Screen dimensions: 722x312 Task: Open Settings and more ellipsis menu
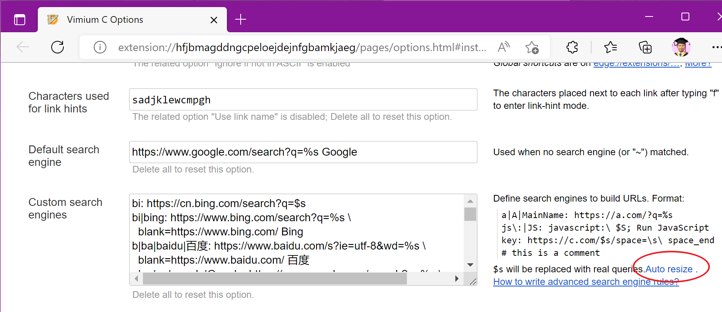(x=717, y=47)
